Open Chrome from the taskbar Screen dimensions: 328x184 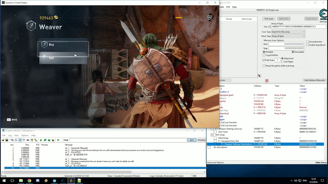click(29, 181)
